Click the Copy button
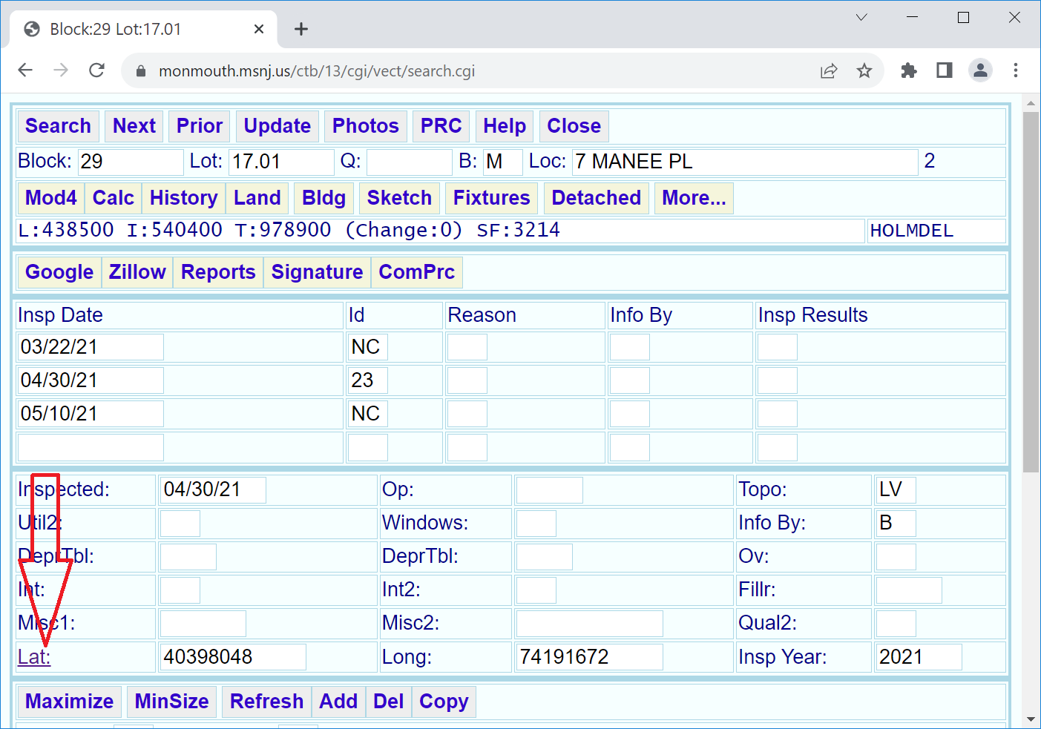The width and height of the screenshot is (1041, 729). [444, 702]
